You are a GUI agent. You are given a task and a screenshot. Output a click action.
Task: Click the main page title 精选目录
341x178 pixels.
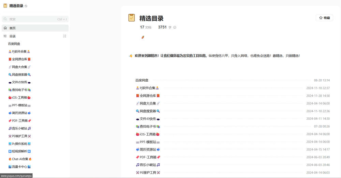click(x=151, y=18)
